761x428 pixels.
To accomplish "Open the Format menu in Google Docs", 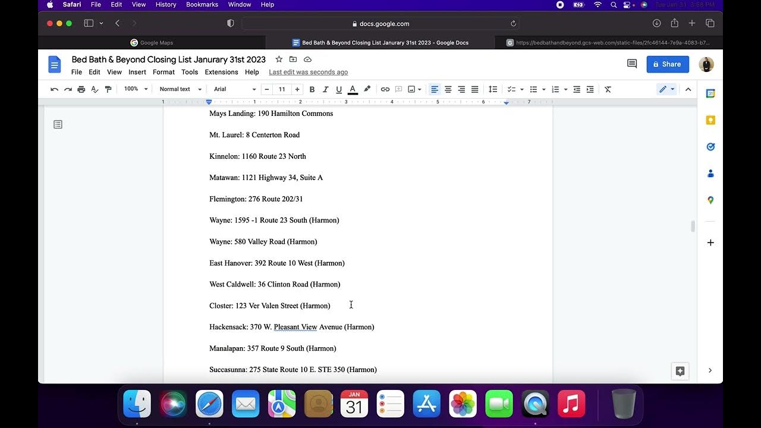I will click(163, 72).
